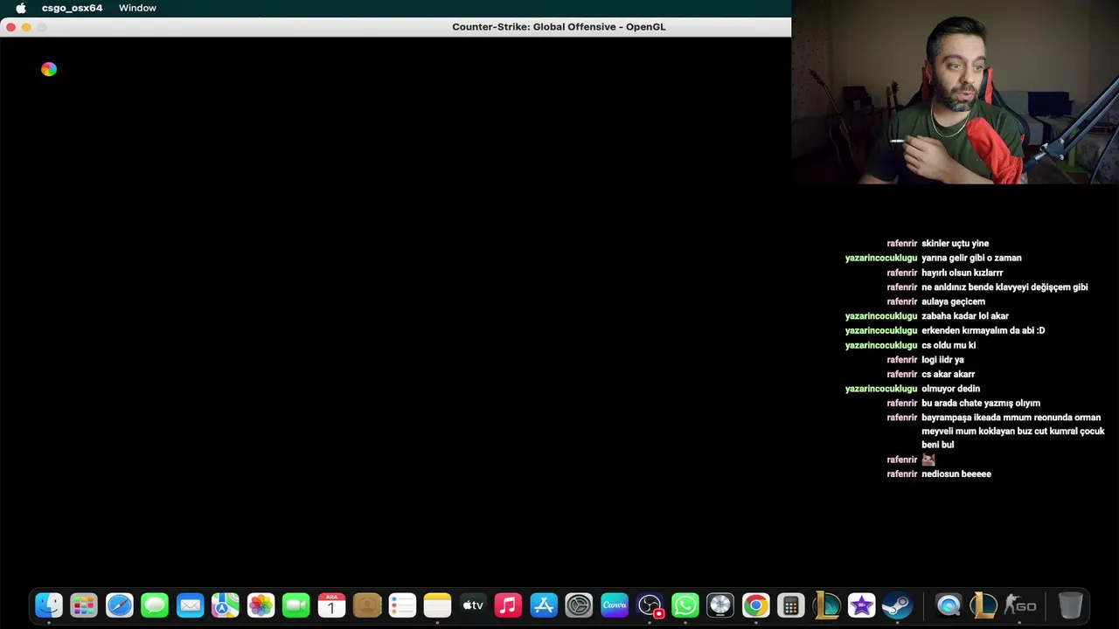The height and width of the screenshot is (629, 1119).
Task: Click chat message 'logi lidr ya'
Action: 942,360
